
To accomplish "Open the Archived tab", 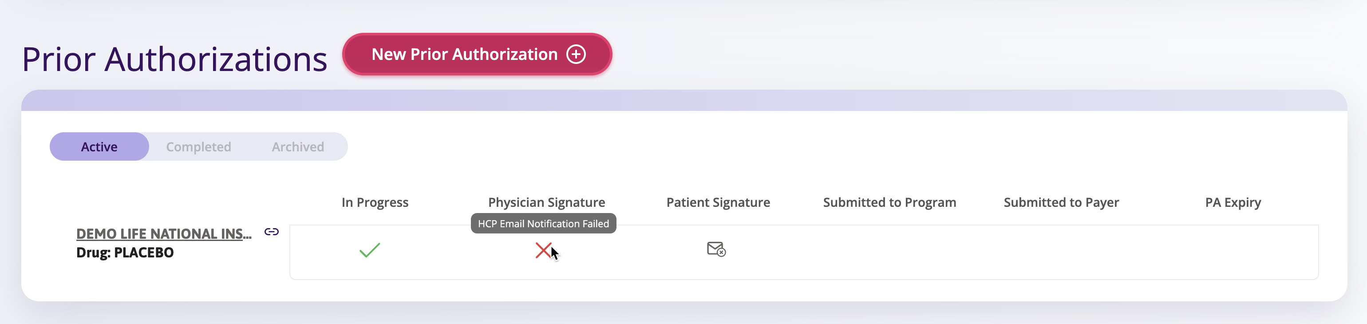I will 298,147.
